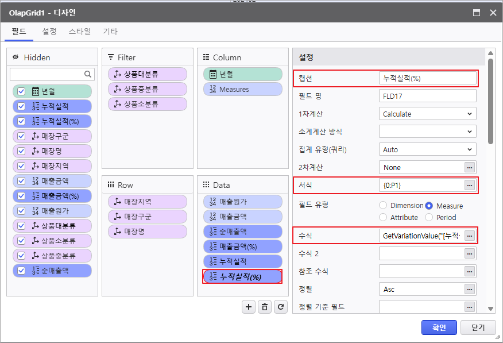Viewport: 503px width, 343px height.
Task: Open the 2차계산 ellipsis button
Action: [x=470, y=167]
